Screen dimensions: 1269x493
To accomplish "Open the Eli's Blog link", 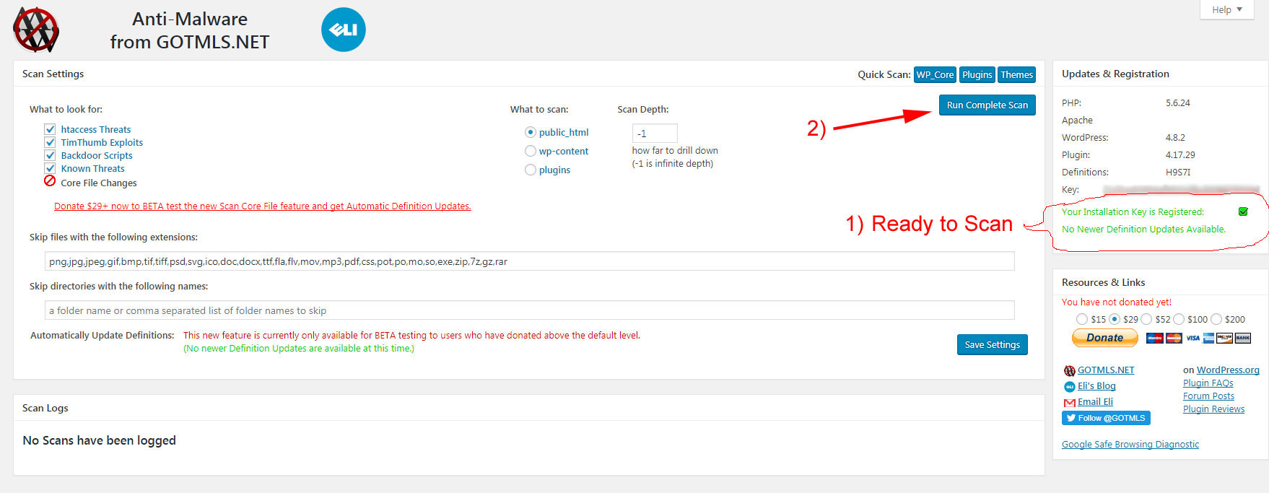I will pos(1096,386).
